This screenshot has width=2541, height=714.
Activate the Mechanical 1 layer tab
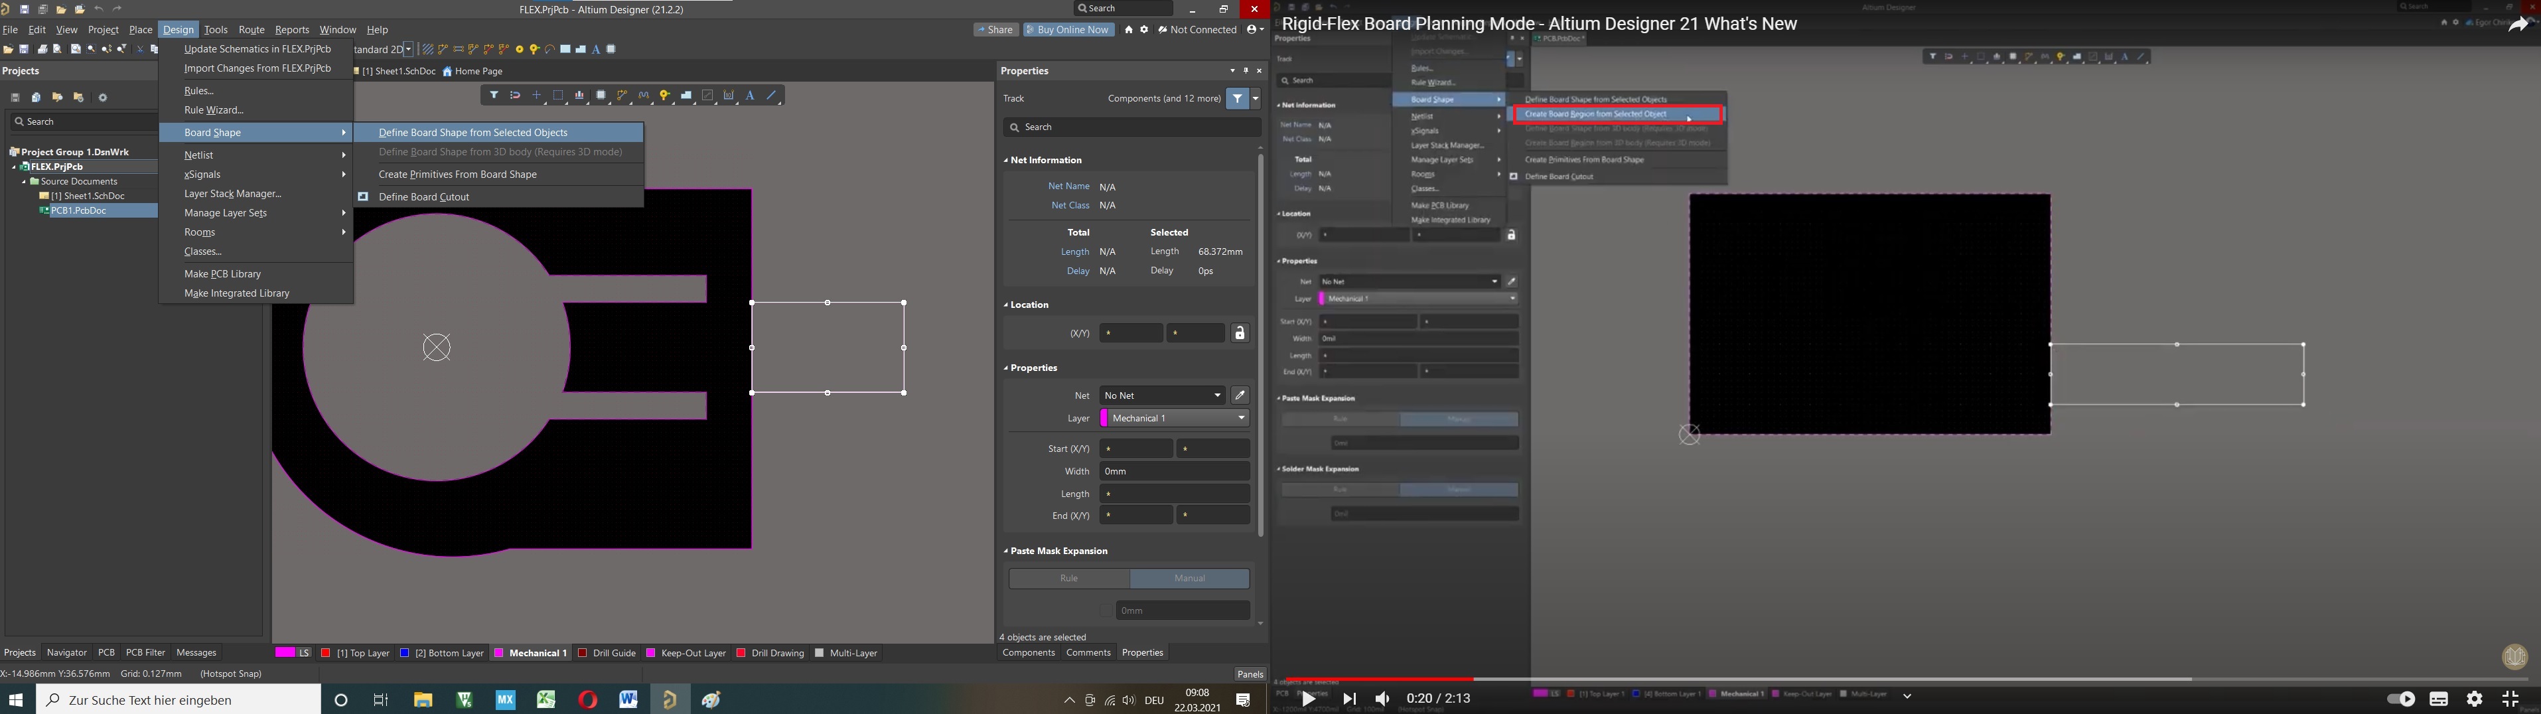coord(531,653)
